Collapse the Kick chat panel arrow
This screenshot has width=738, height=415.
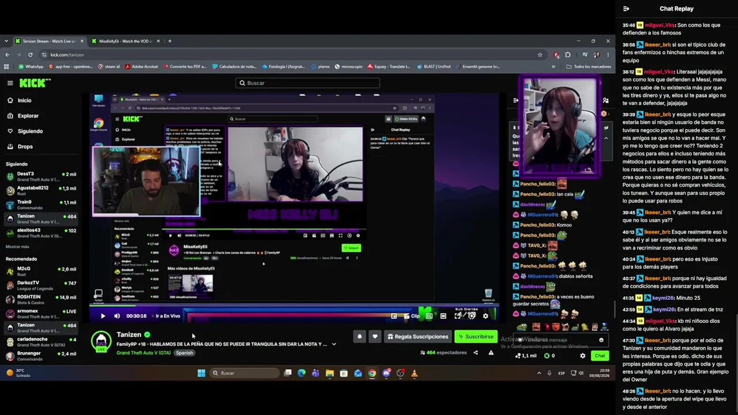tap(515, 100)
